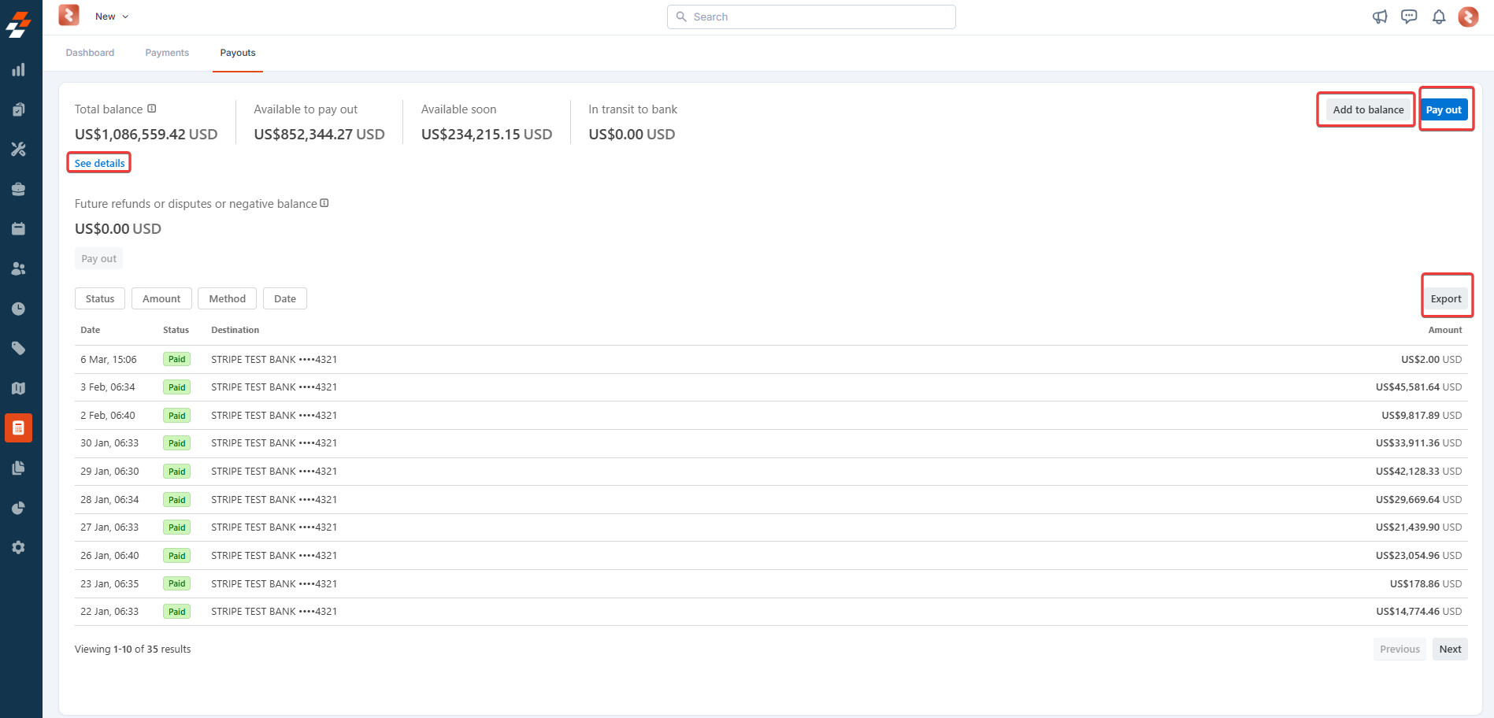This screenshot has height=718, width=1494.
Task: Select payout amount US$42,128.33 USD
Action: [x=1418, y=472]
